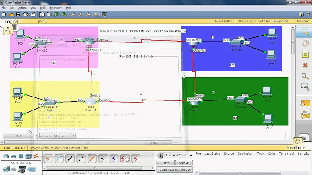Click the Viewport button

(x=303, y=21)
